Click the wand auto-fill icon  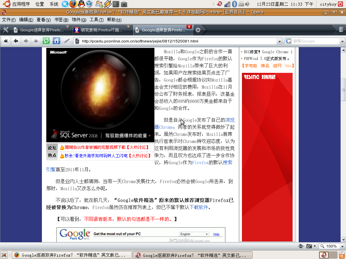point(67,41)
